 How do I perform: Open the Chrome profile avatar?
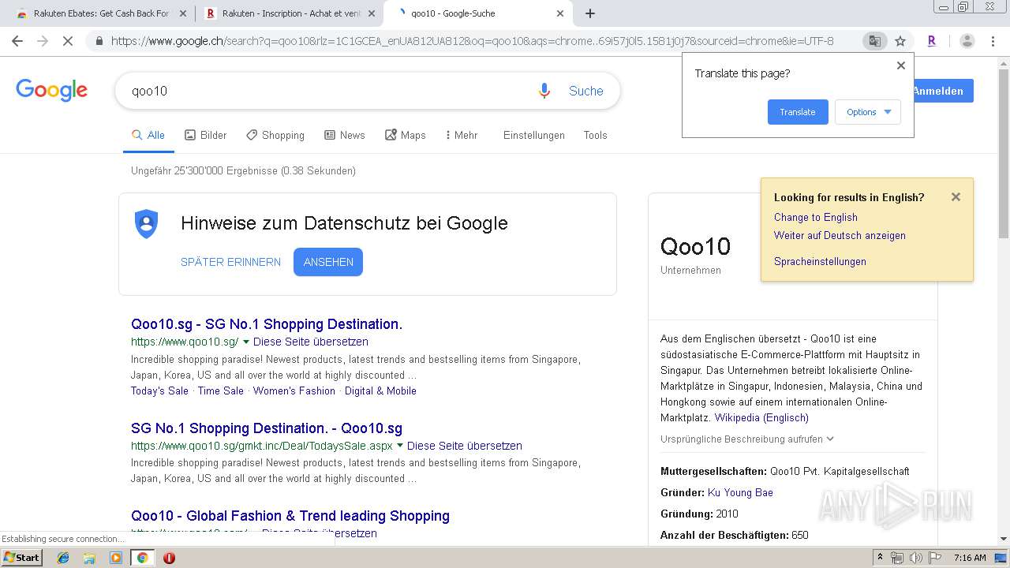tap(967, 41)
